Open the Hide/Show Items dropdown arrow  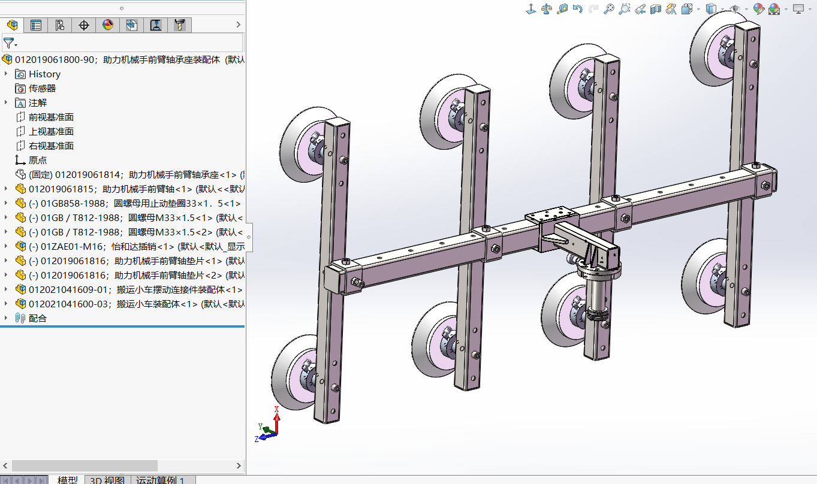pos(746,9)
